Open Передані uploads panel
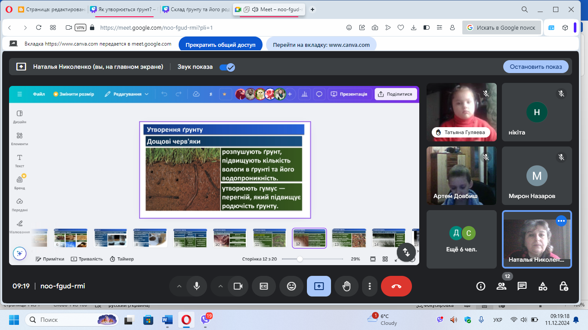Image resolution: width=588 pixels, height=330 pixels. [19, 205]
